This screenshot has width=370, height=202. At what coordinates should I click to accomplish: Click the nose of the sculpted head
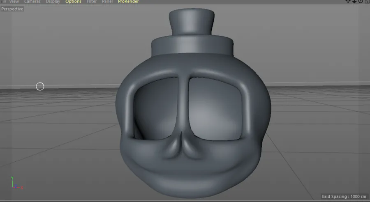coord(181,146)
